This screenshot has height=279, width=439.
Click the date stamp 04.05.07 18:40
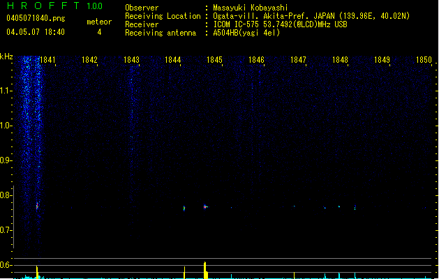[36, 32]
